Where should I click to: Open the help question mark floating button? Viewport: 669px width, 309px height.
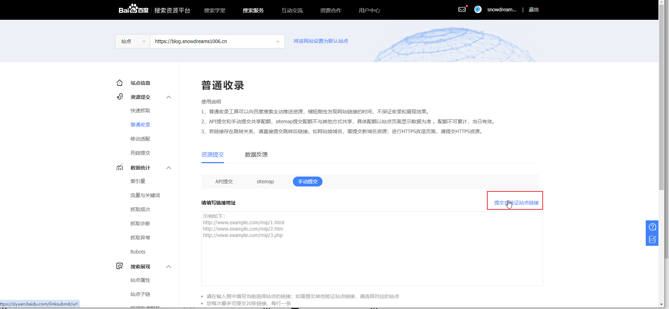tap(652, 227)
